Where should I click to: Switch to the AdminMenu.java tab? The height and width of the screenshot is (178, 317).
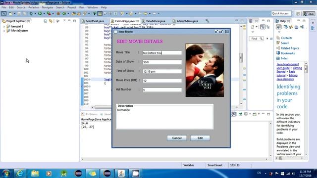187,21
